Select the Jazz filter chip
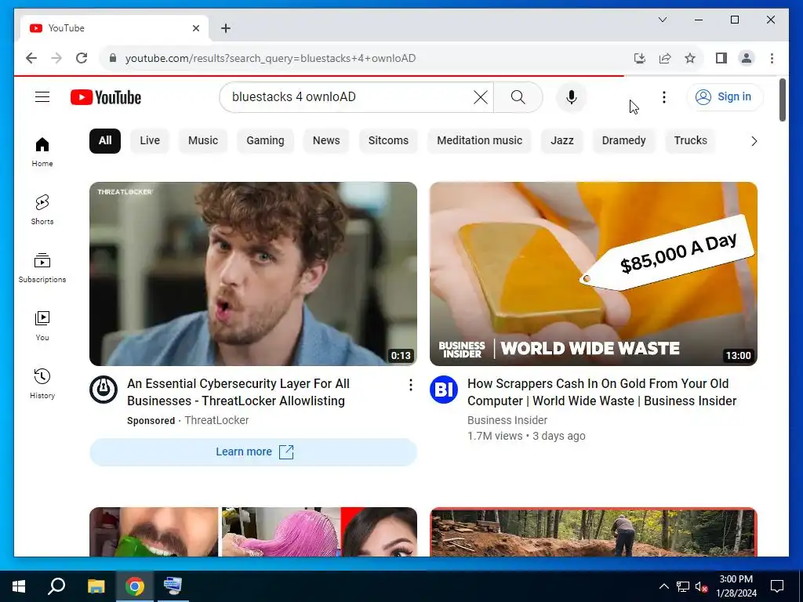 pos(561,141)
